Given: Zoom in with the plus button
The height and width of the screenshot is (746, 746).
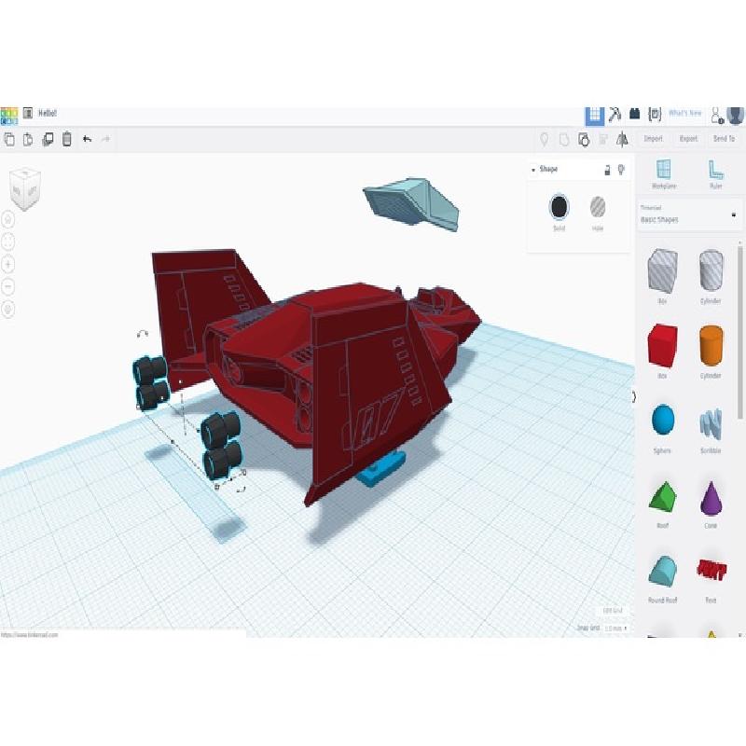Looking at the screenshot, I should (x=8, y=264).
